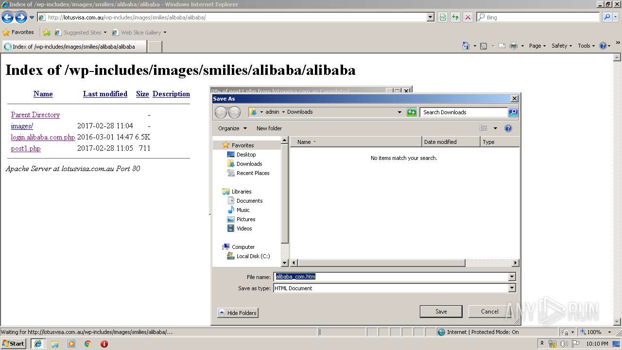Open the Organize dropdown in Save As
Screen dimensions: 622x350
point(232,128)
